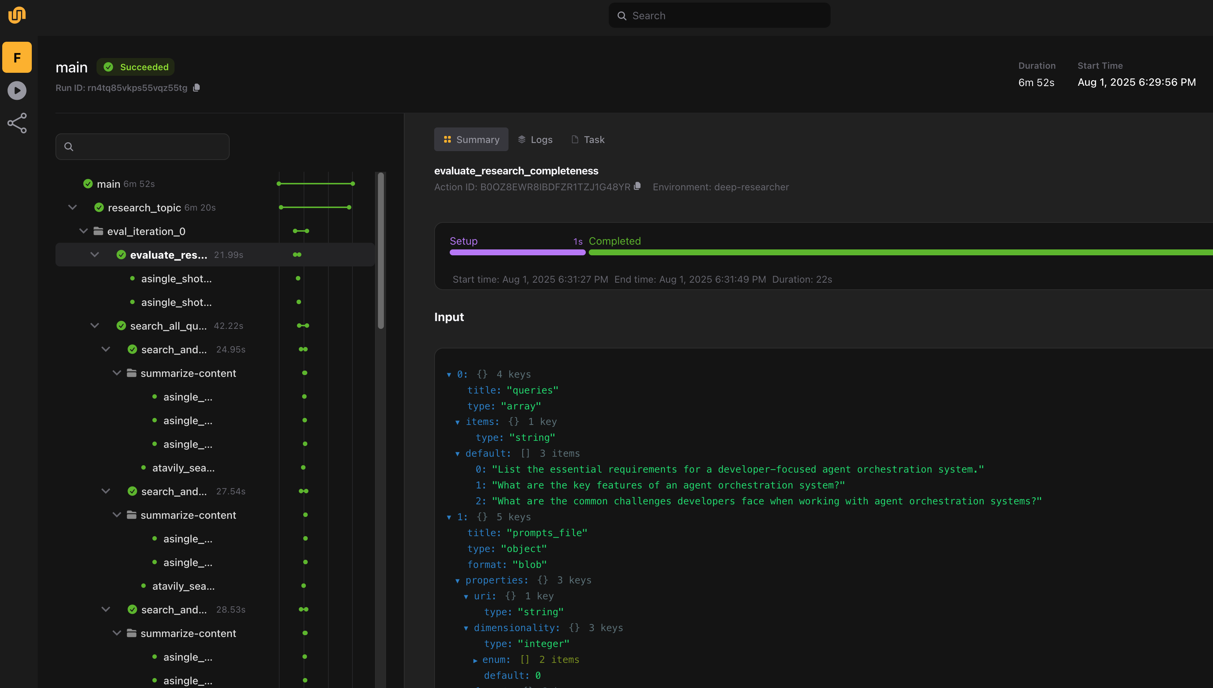Switch to the Logs tab
The height and width of the screenshot is (688, 1213).
tap(535, 139)
